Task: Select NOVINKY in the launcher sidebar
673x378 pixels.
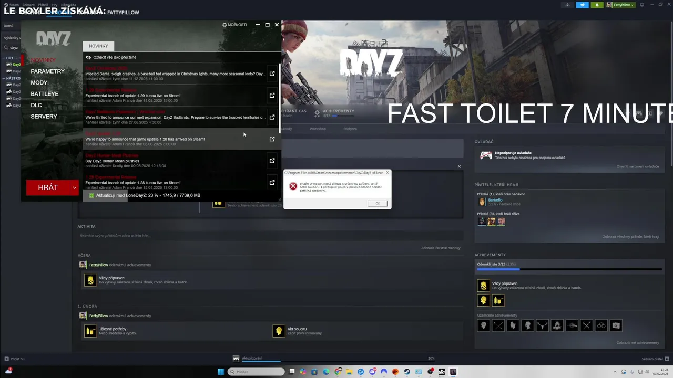Action: pyautogui.click(x=43, y=60)
